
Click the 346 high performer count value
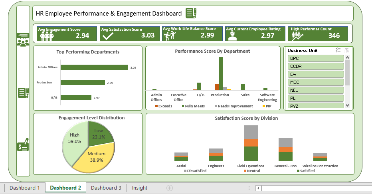[334, 36]
